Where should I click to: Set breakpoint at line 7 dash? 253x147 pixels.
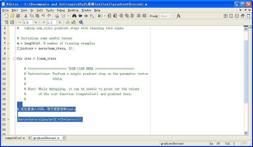pos(8,43)
